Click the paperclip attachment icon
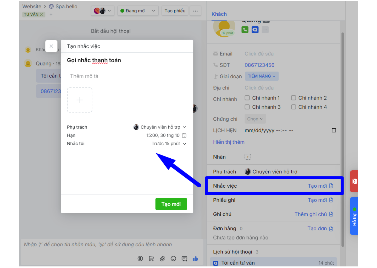Screen dimensions: 377x268 tap(162, 259)
